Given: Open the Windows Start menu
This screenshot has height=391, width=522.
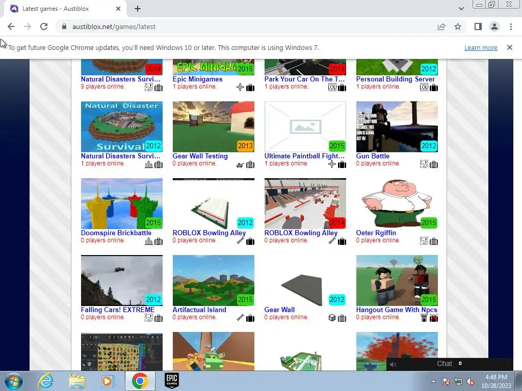Looking at the screenshot, I should 13,381.
